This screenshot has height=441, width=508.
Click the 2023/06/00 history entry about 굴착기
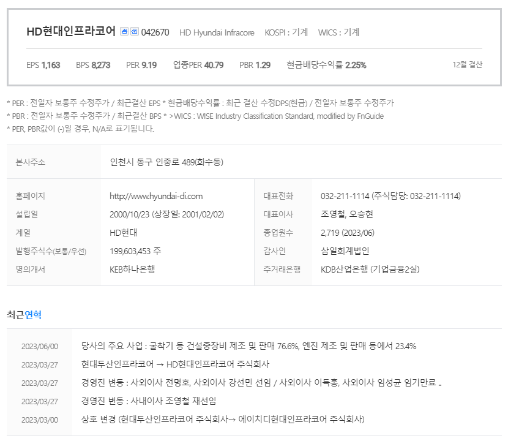[x=248, y=346]
